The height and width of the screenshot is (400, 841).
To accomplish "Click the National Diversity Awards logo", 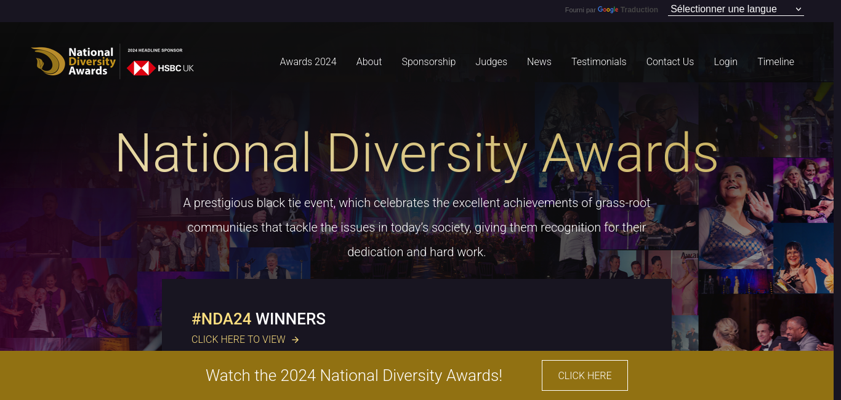I will pyautogui.click(x=73, y=61).
